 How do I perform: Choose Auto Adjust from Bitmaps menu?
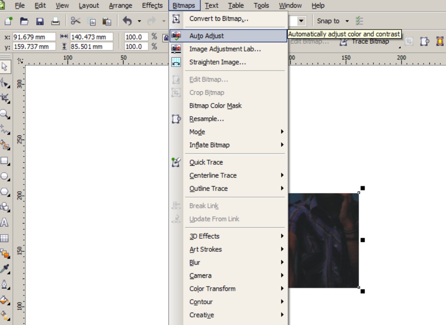(228, 36)
